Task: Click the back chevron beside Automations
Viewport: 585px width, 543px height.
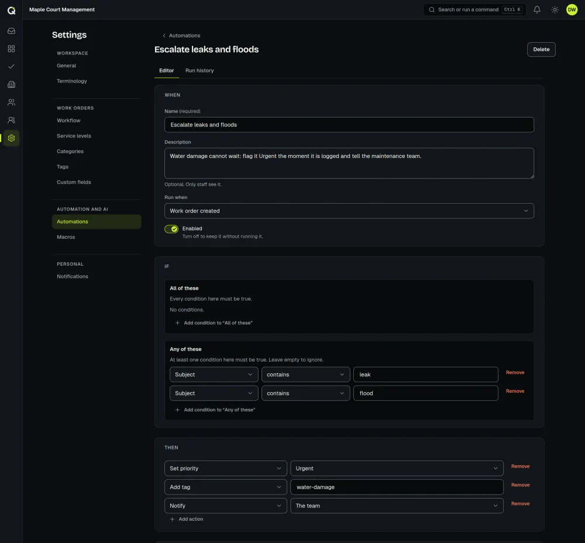Action: (164, 36)
